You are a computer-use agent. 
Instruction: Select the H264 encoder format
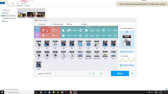(x=80, y=54)
